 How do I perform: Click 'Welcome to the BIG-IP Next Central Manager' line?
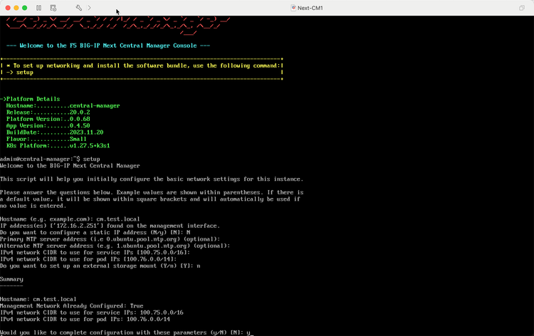pos(70,166)
